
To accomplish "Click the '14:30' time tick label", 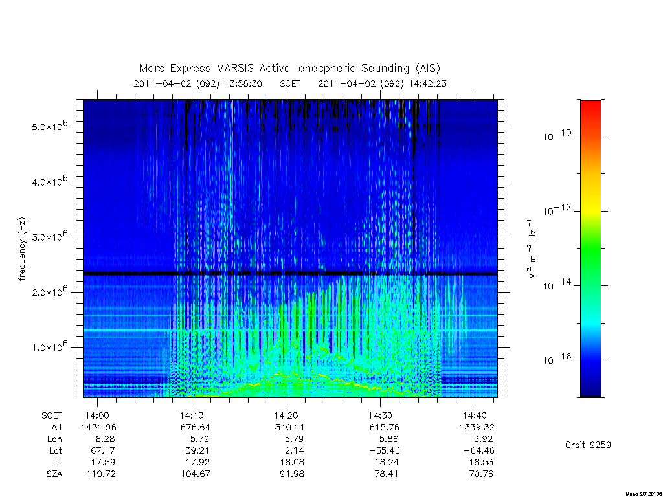I will (x=380, y=415).
